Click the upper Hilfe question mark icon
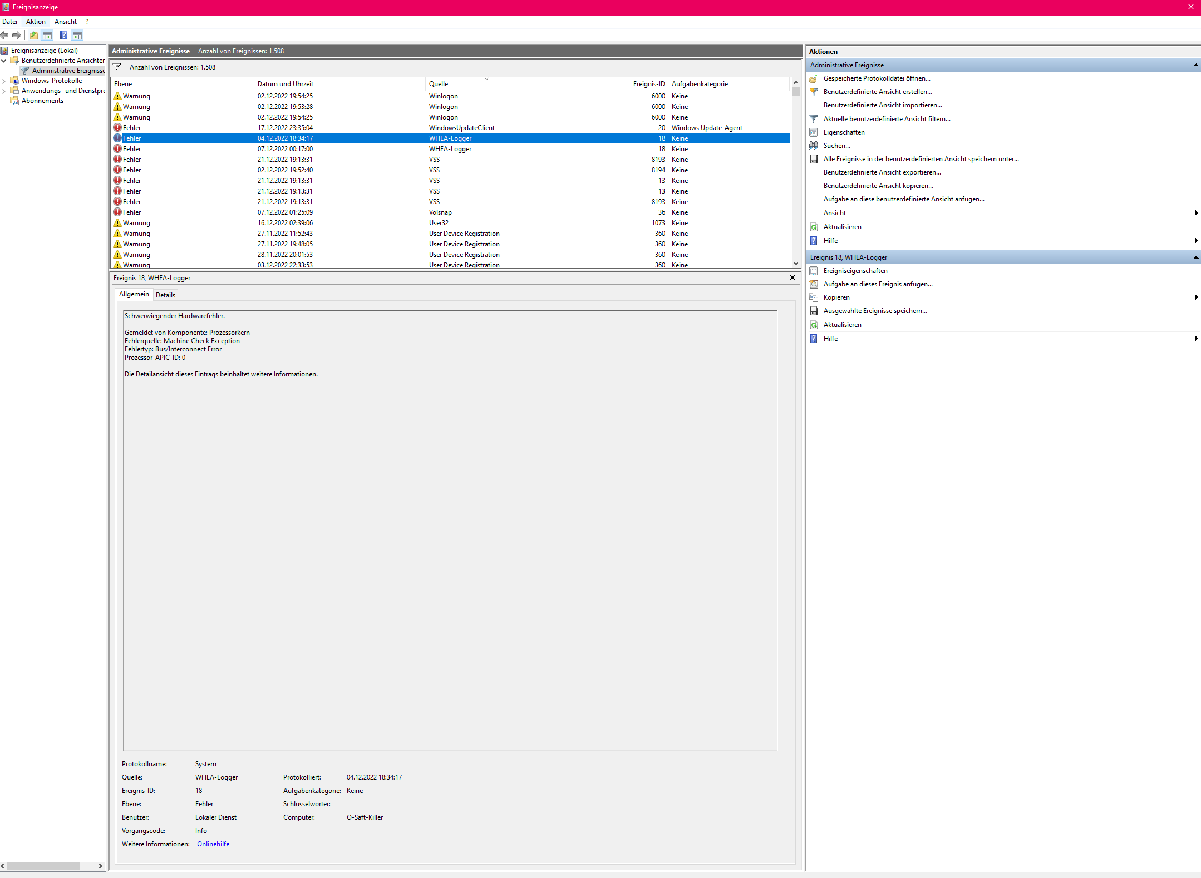Viewport: 1201px width, 878px height. coord(814,241)
